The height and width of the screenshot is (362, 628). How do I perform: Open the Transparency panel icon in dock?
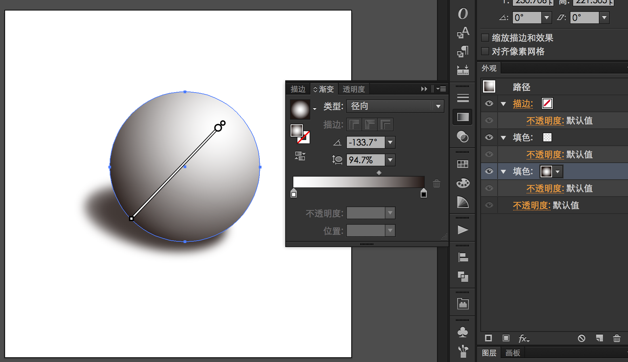coord(463,137)
